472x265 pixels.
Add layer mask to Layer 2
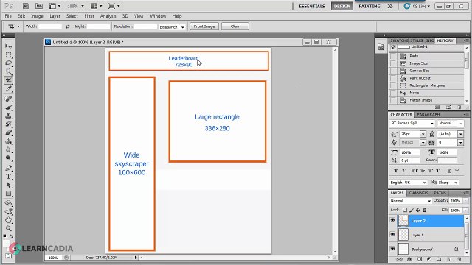click(x=420, y=259)
